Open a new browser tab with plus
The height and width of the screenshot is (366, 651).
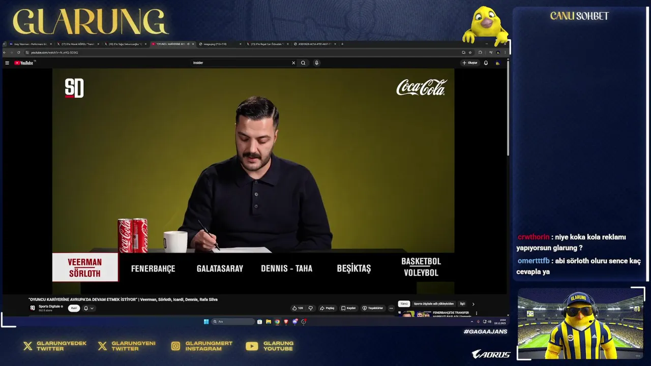342,44
